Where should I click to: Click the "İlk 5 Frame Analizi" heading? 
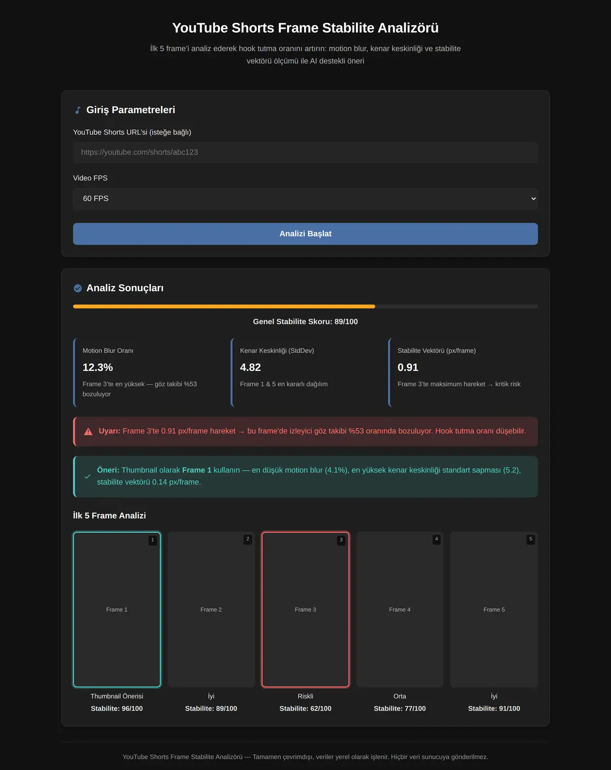click(109, 516)
